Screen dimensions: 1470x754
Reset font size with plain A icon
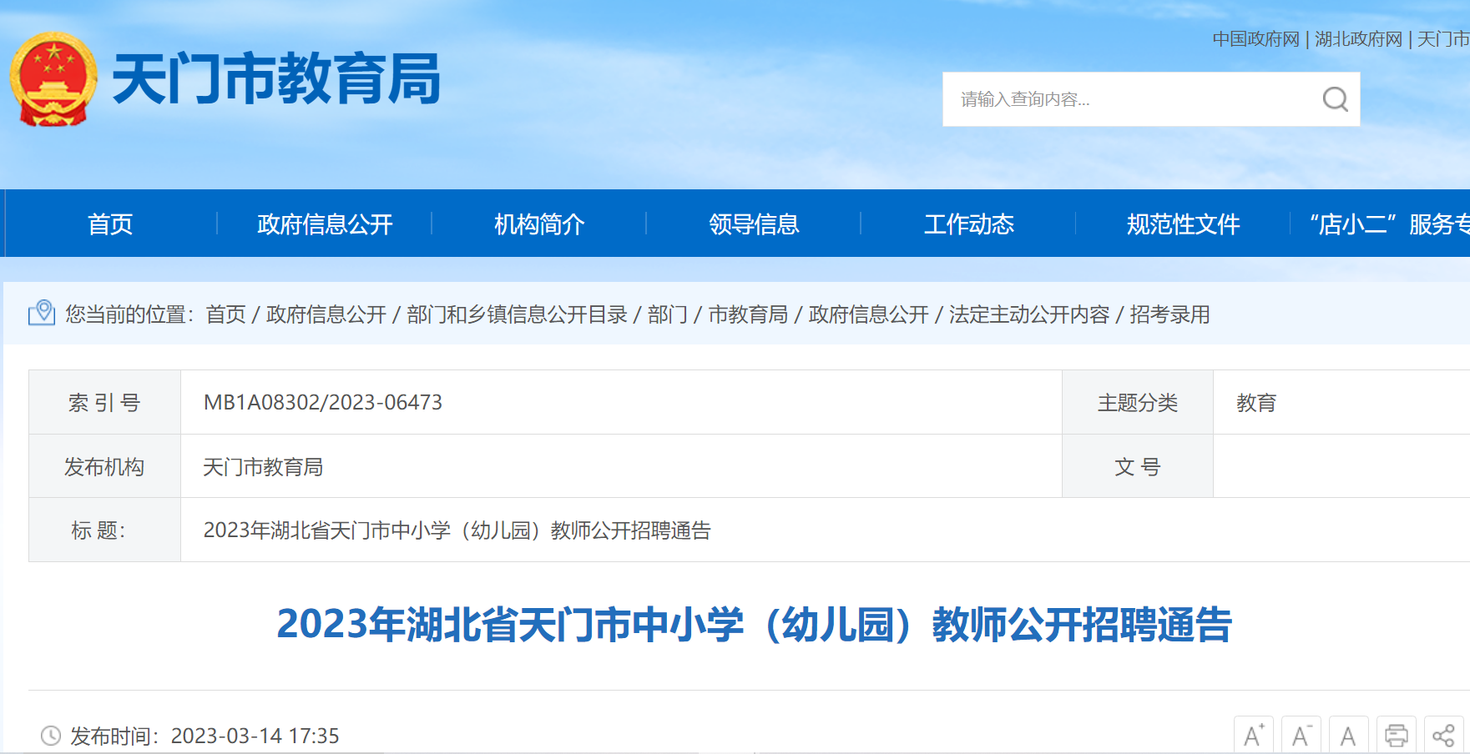(x=1348, y=735)
